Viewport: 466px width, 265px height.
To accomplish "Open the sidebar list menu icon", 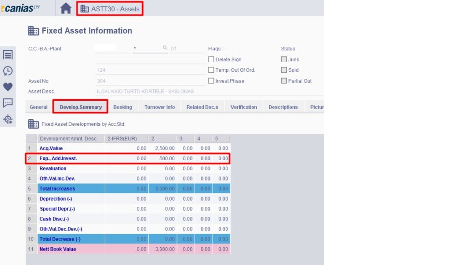I will point(8,55).
